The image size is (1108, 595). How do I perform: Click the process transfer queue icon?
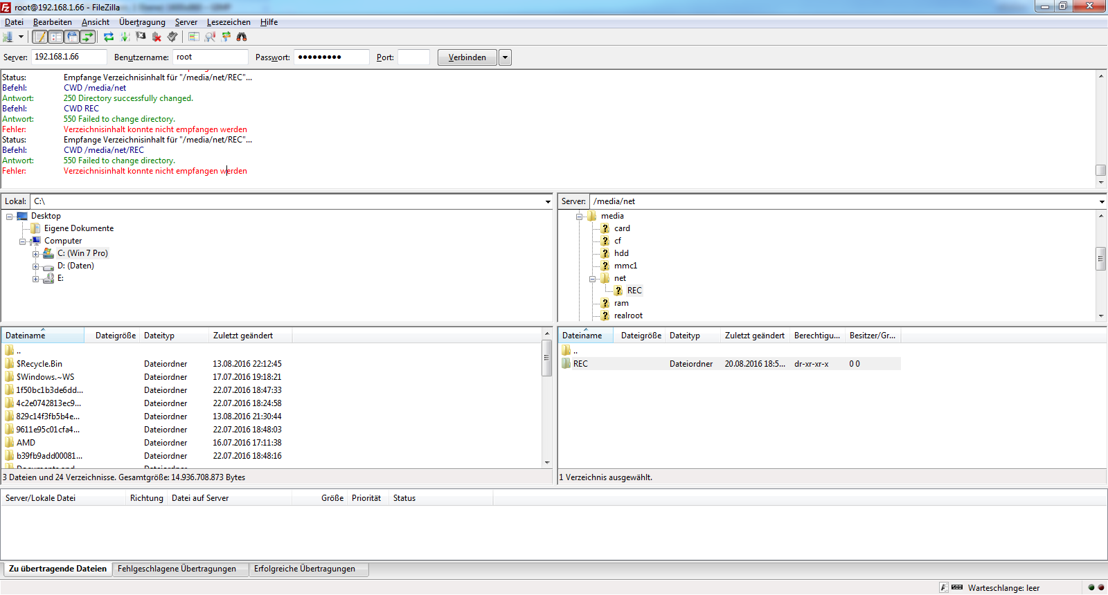point(125,37)
